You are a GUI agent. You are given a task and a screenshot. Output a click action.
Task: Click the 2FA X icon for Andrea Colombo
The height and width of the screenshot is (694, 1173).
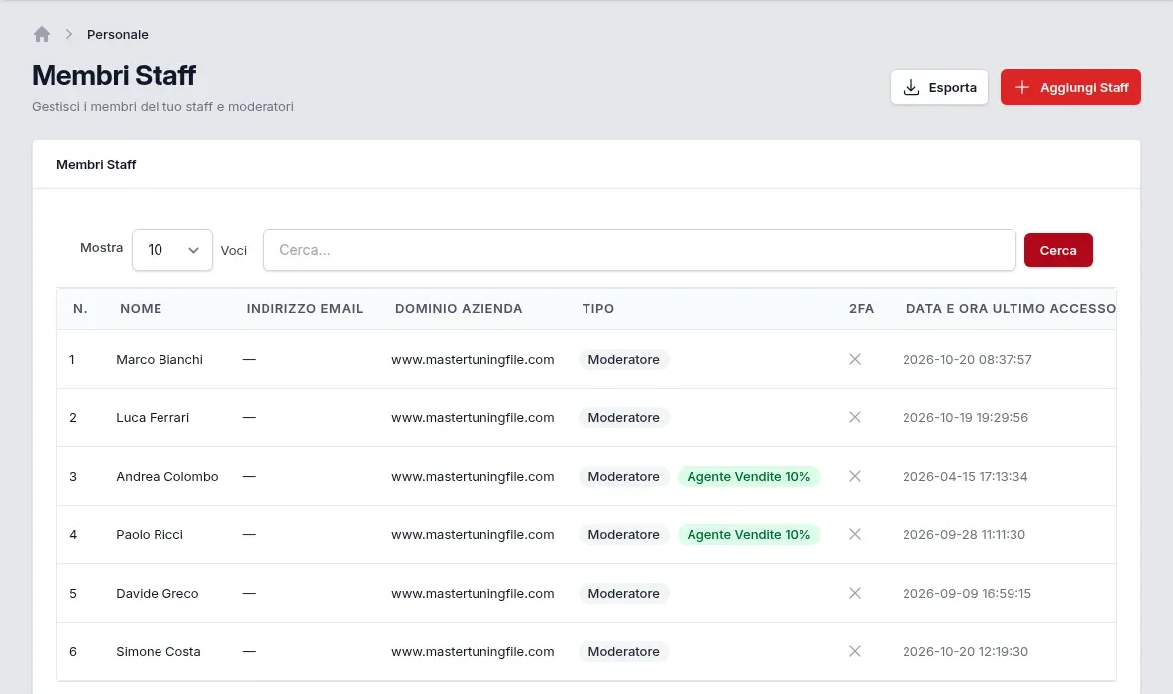(x=854, y=476)
